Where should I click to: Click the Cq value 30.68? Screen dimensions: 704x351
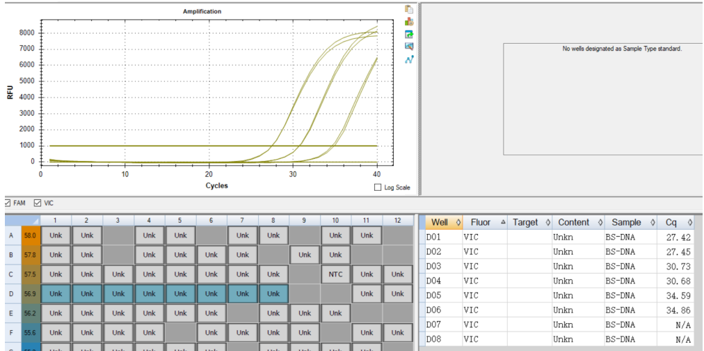[x=679, y=281]
